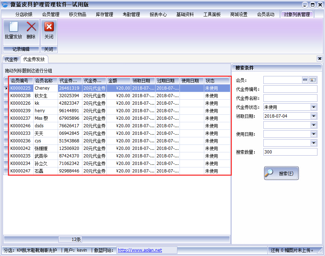Open the www.aolan.net website link

pyautogui.click(x=140, y=250)
